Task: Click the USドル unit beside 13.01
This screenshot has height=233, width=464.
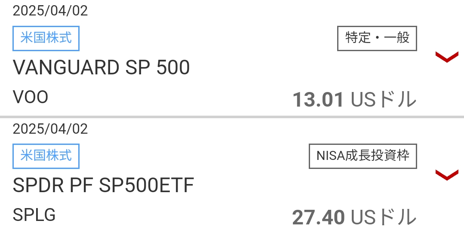Action: [384, 100]
